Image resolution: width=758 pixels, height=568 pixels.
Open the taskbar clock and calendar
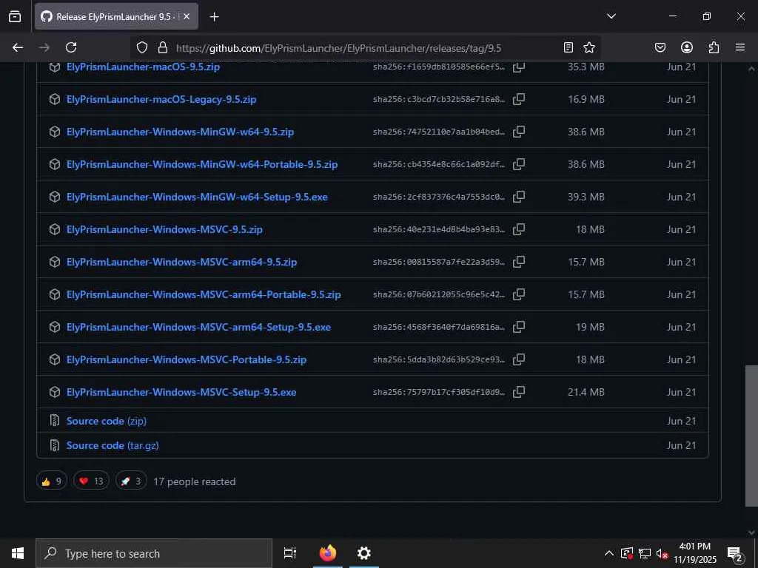click(694, 553)
